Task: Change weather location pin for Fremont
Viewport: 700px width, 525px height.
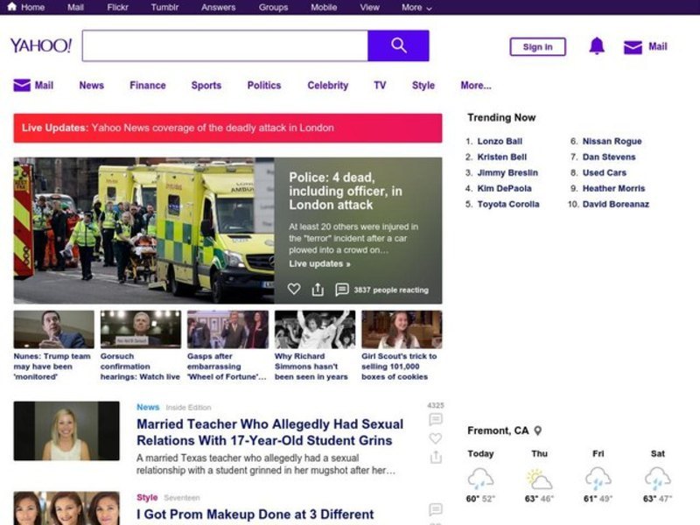Action: (538, 430)
